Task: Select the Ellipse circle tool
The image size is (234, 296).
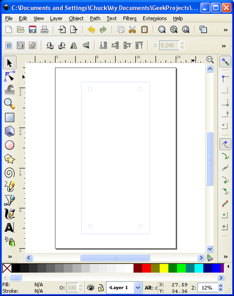Action: pyautogui.click(x=9, y=145)
